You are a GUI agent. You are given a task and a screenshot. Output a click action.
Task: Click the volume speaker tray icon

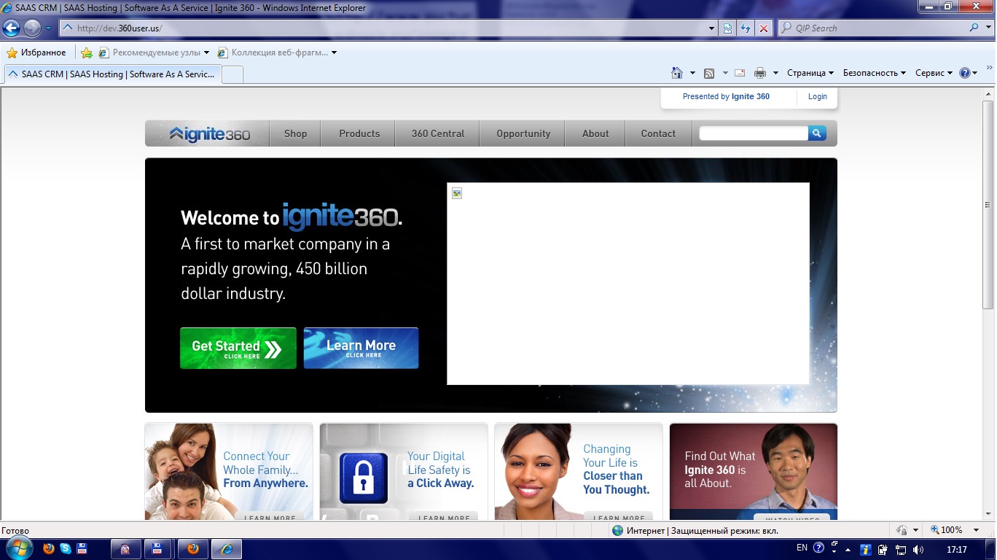[x=918, y=549]
